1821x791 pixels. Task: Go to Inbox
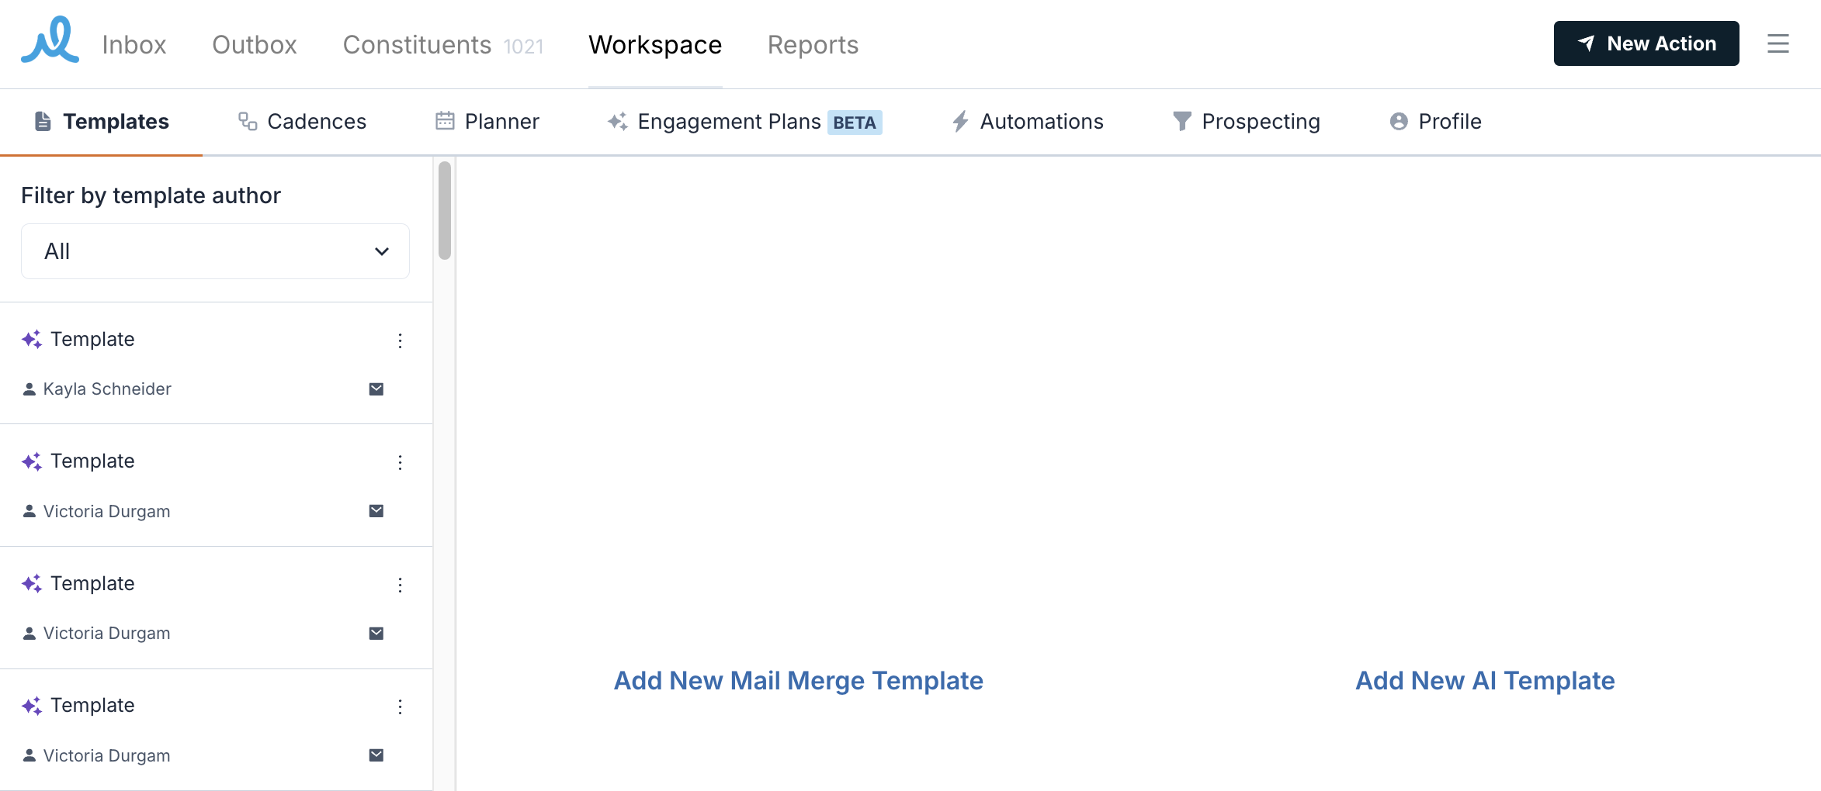point(134,45)
